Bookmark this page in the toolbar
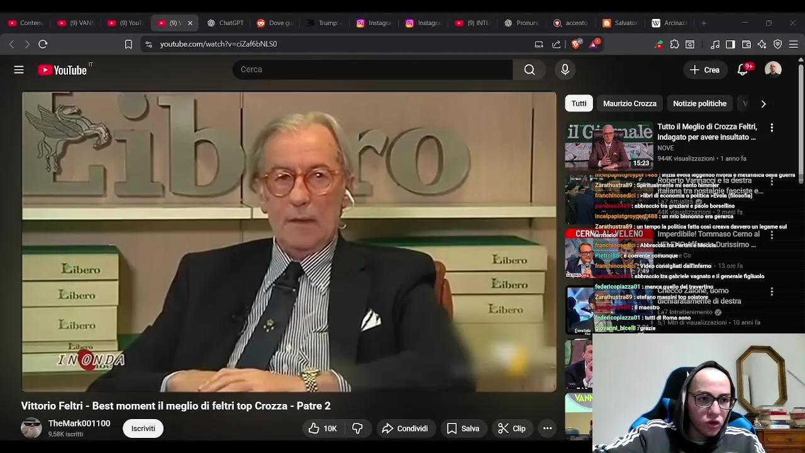Viewport: 805px width, 453px height. 128,44
